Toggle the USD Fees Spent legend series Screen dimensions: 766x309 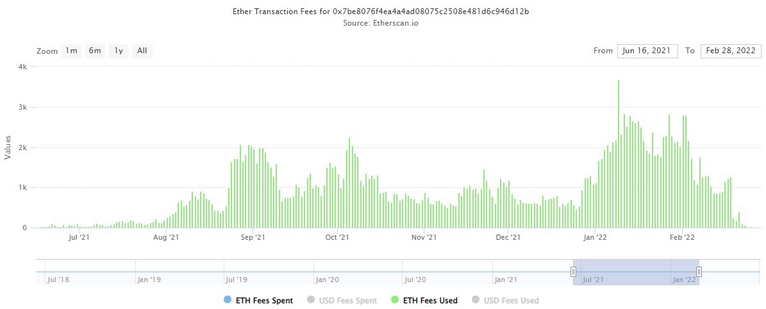tap(349, 300)
